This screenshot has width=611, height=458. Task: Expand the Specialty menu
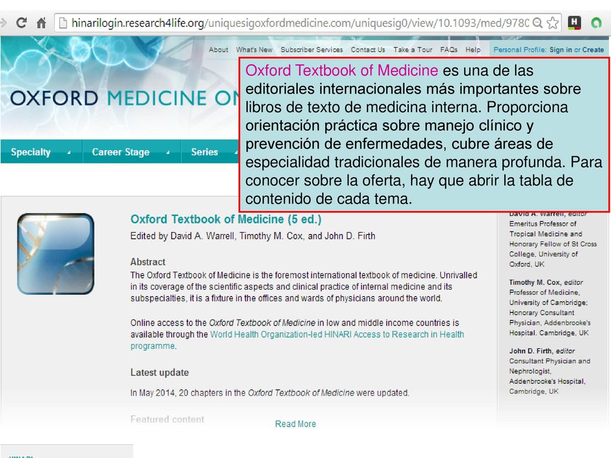point(41,152)
